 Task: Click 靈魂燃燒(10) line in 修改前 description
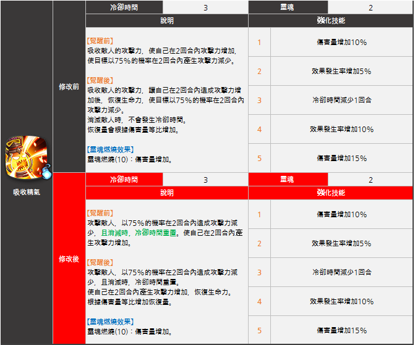point(130,160)
